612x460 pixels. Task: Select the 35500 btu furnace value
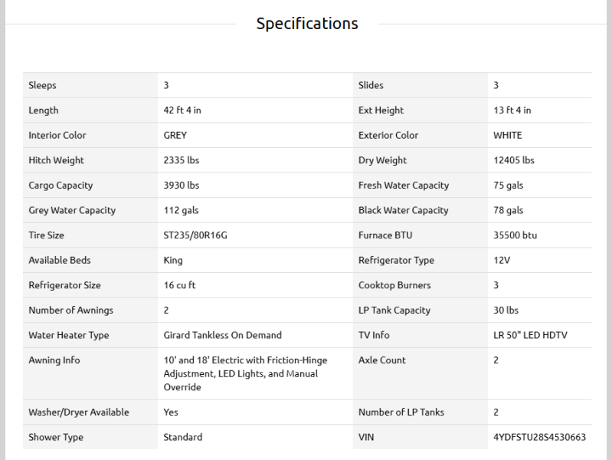pyautogui.click(x=515, y=235)
